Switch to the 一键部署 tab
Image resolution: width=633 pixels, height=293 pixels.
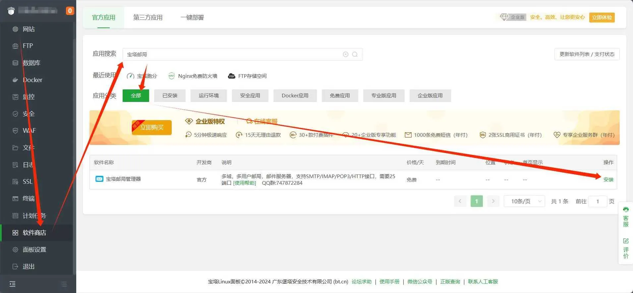[x=192, y=17]
